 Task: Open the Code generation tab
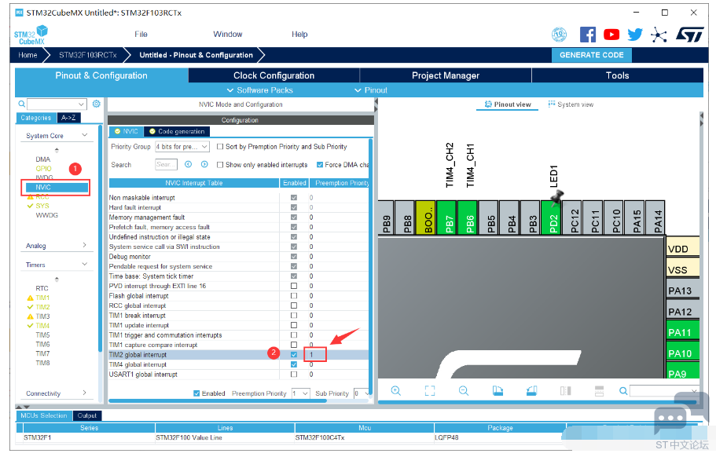coord(177,131)
